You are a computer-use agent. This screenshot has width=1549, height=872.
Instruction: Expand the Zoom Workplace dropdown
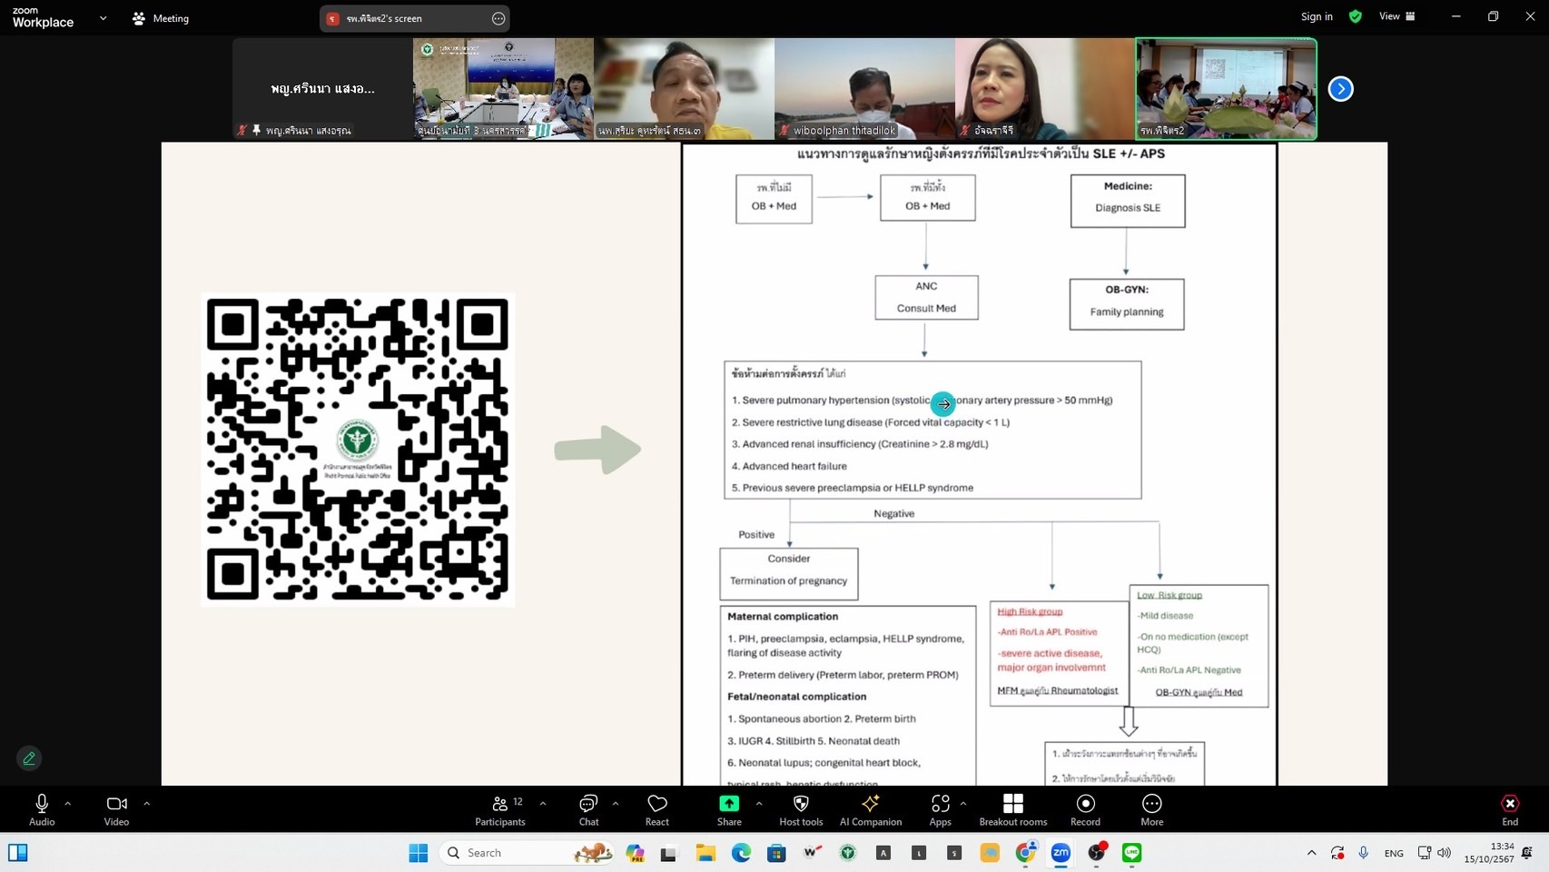(x=103, y=18)
